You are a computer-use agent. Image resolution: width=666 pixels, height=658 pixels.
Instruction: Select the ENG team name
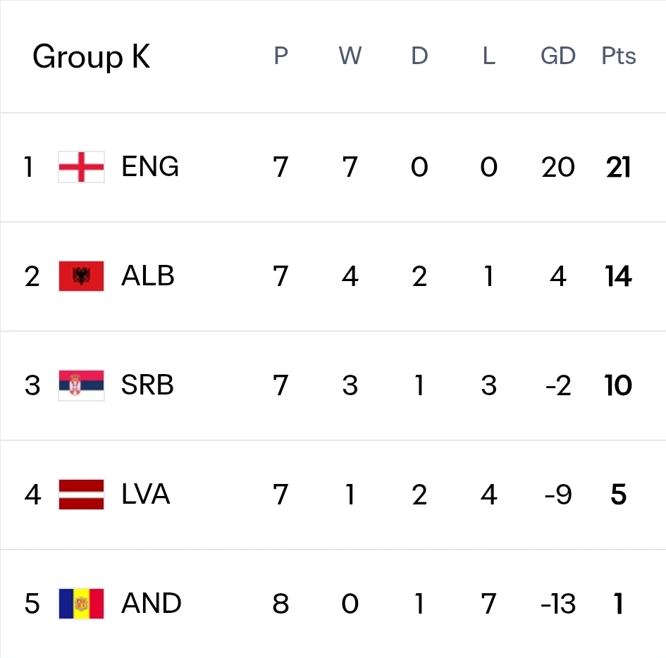pos(150,167)
